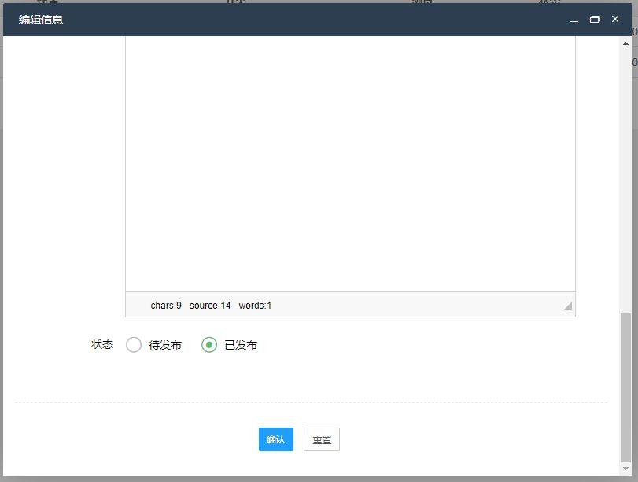The image size is (638, 482).
Task: Click the editor resize handle corner
Action: coord(568,306)
